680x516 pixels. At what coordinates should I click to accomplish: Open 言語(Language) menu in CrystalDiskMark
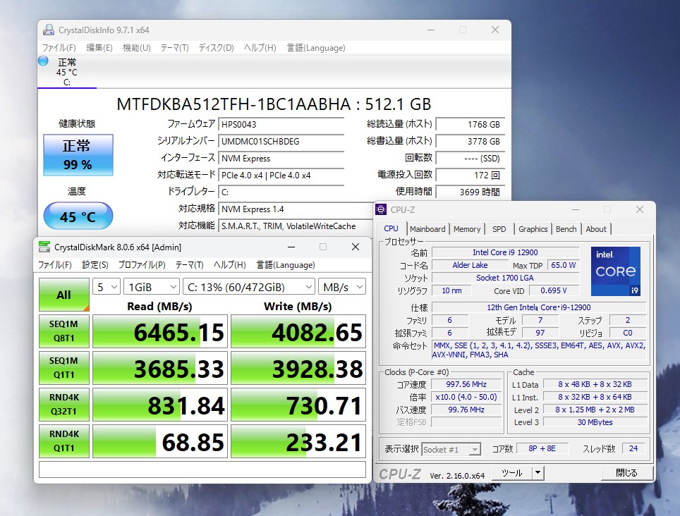tap(286, 265)
